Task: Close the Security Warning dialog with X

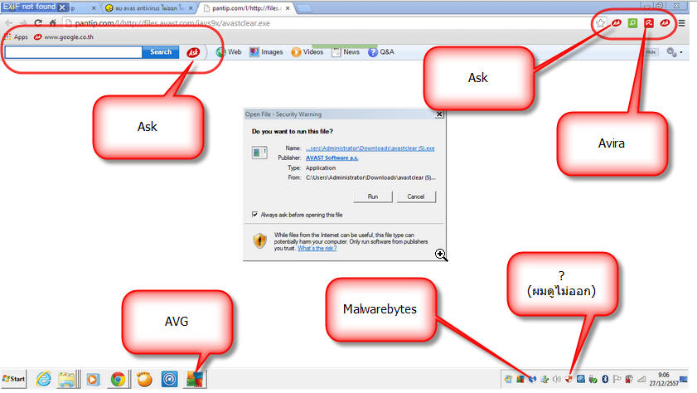Action: tap(439, 114)
